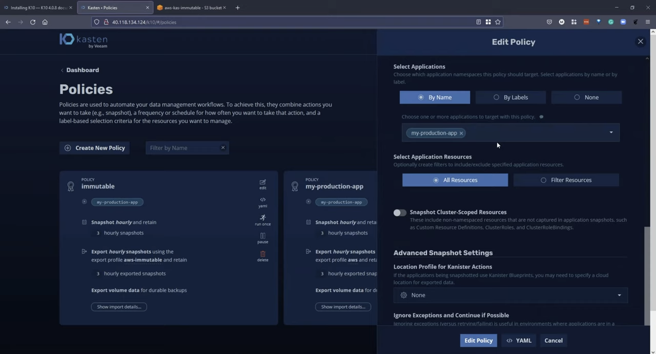Click the info dot beside the application target hint
Screen dimensions: 656x354
point(541,117)
